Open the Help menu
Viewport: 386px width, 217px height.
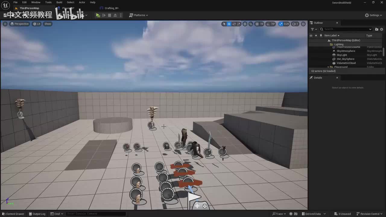(x=93, y=2)
